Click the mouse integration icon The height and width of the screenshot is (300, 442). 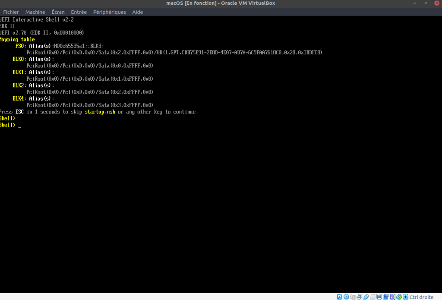399,297
